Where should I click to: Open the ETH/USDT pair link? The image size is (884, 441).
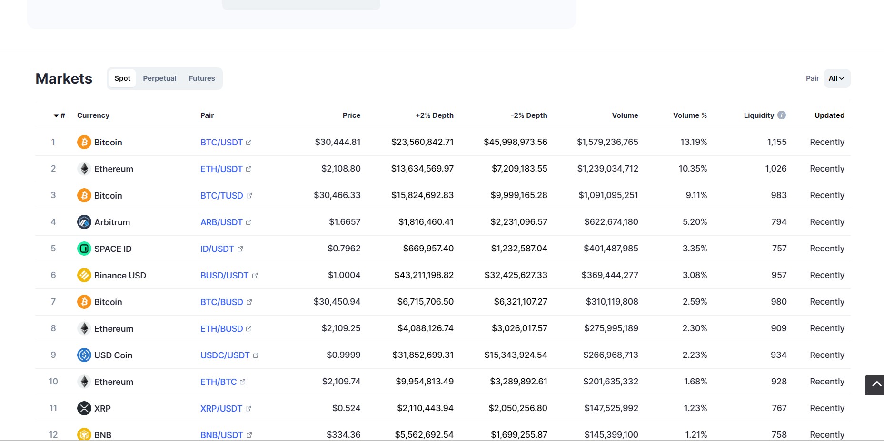221,169
